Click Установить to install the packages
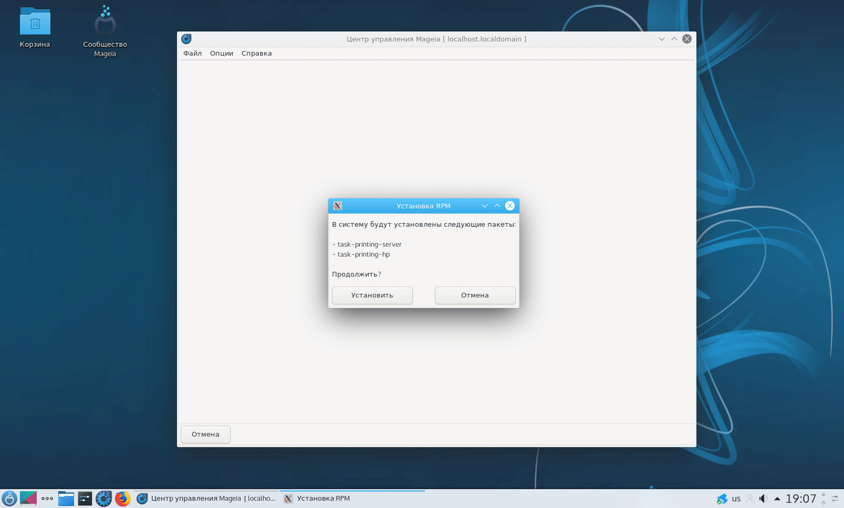 [372, 295]
